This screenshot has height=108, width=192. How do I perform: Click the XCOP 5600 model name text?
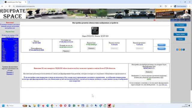click(37, 43)
